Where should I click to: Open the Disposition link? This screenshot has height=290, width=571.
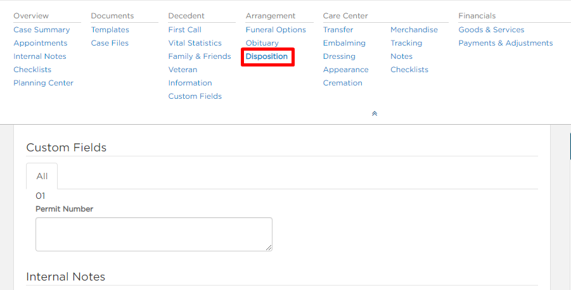[x=267, y=56]
